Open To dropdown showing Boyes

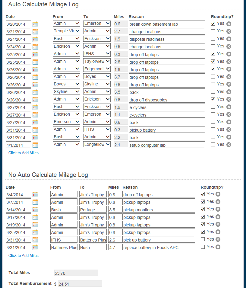click(97, 76)
